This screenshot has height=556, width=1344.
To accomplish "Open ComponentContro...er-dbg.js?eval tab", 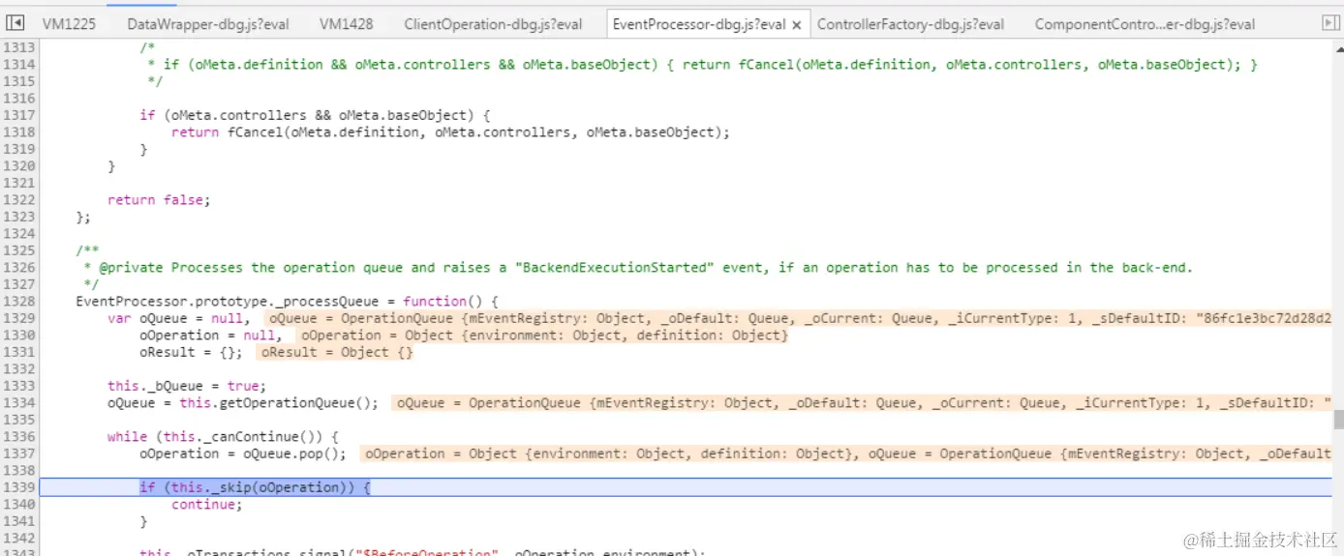I will 1145,24.
